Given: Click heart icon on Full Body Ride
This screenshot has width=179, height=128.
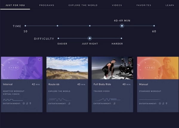Looking at the screenshot, I should pos(130,60).
